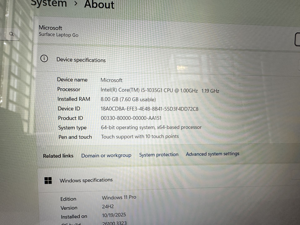Viewport: 300px width, 225px height.
Task: Open the System protection link
Action: (158, 154)
